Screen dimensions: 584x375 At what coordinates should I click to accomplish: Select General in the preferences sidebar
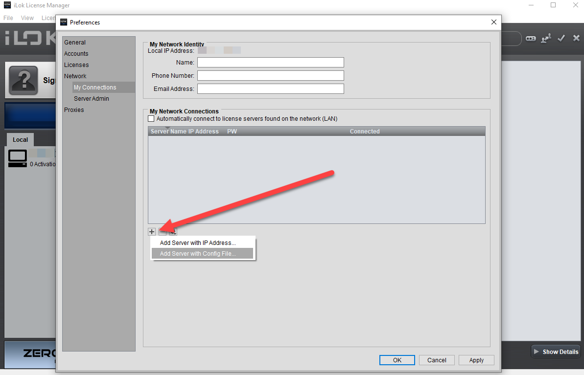pos(75,43)
